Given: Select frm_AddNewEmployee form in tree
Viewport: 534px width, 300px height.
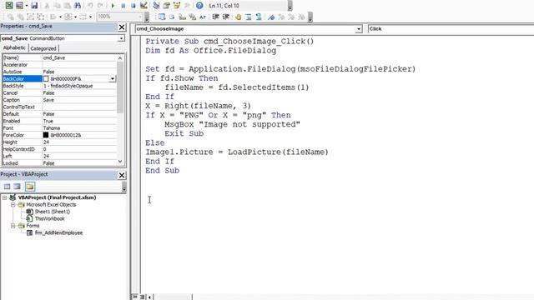Looking at the screenshot, I should click(58, 232).
